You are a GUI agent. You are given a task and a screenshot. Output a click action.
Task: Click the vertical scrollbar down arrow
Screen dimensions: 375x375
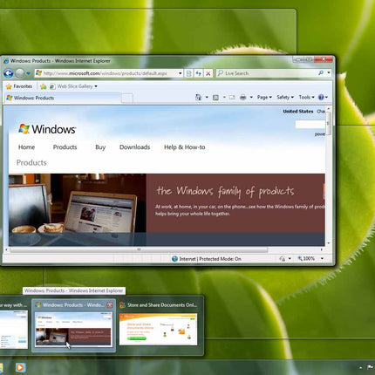(x=329, y=243)
